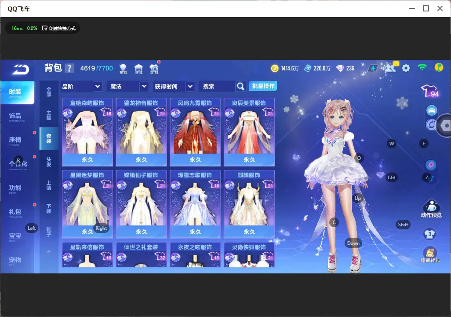
Task: Select the 嫦娥仙子服饰 outfit card
Action: click(141, 204)
